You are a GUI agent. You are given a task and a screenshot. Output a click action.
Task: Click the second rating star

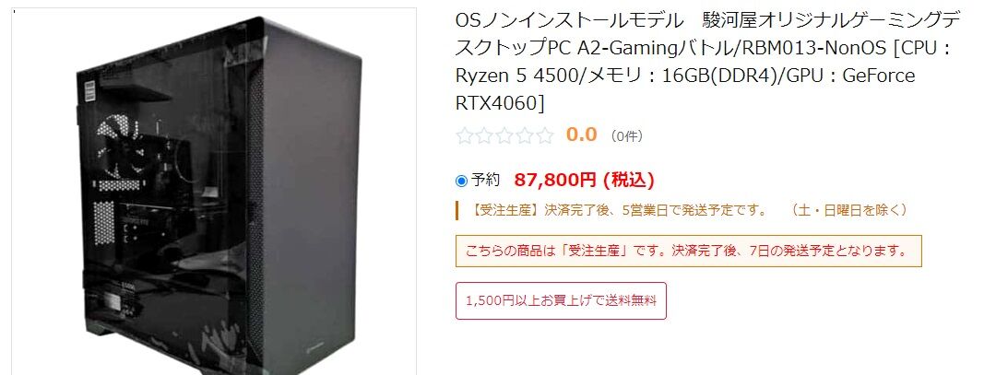coord(485,135)
